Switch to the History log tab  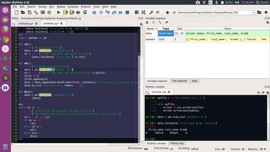[x=177, y=143]
